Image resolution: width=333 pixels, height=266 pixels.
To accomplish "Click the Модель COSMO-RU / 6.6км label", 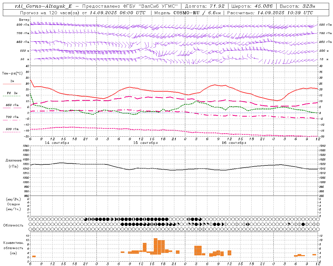I will (187, 13).
